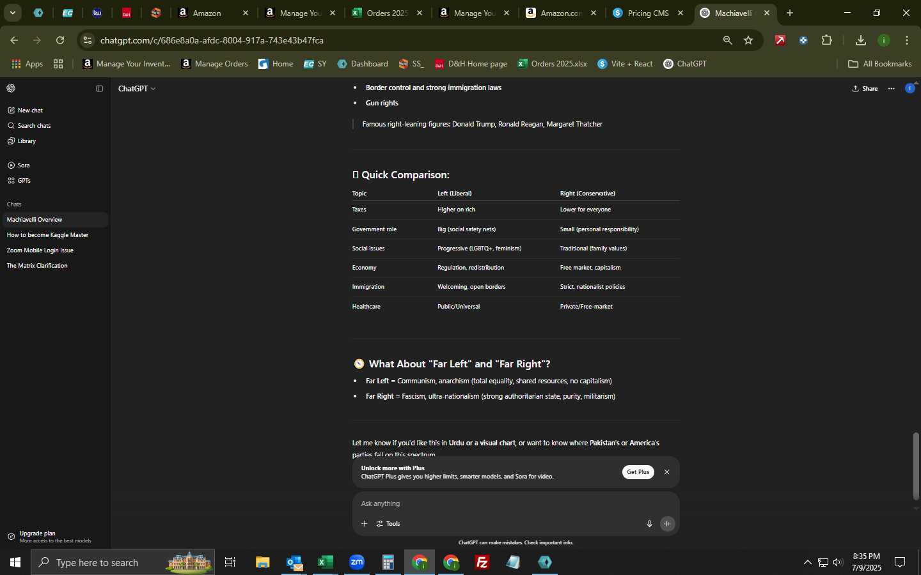Click the zoom magnifier icon in address bar
This screenshot has height=575, width=921.
[x=727, y=40]
